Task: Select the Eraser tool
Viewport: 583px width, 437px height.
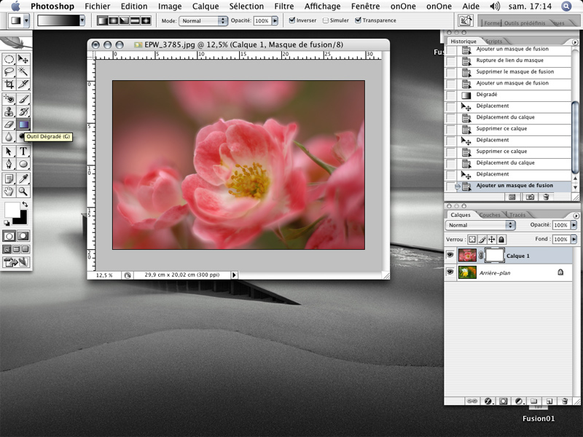Action: 9,125
